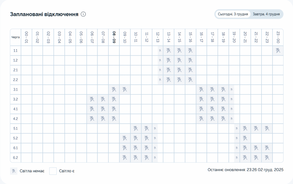The image size is (293, 184).
Task: Click half-hour outage icon for queue 1.2 at 12-13
Action: tap(160, 60)
